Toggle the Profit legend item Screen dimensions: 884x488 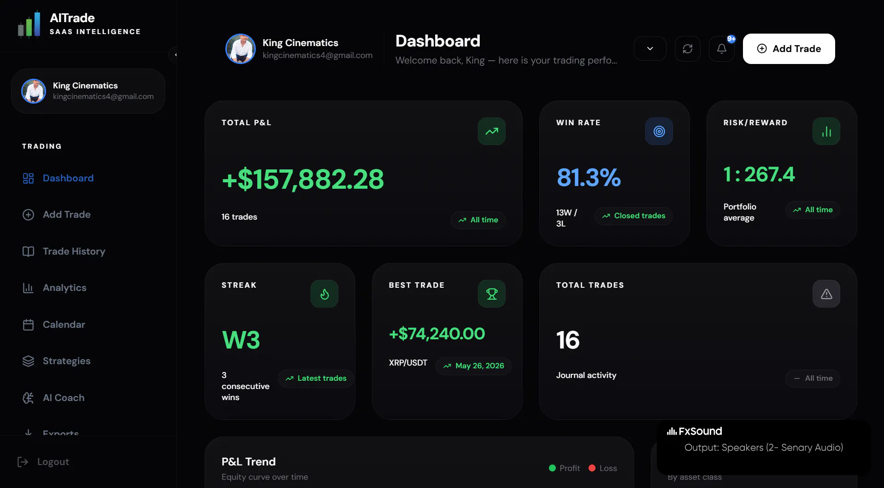[x=564, y=468]
